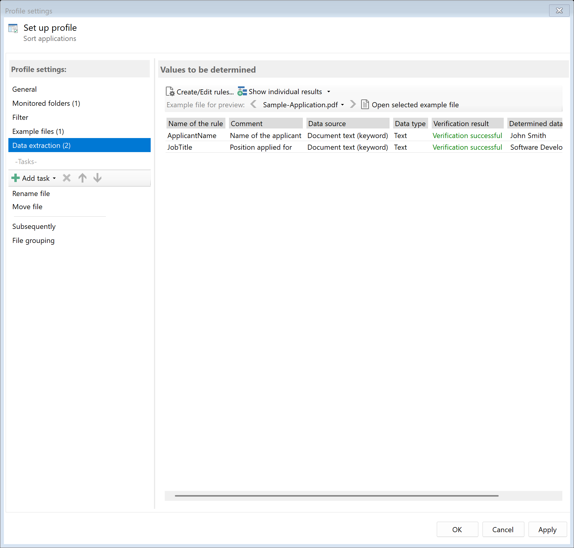Click the horizontal scrollbar below the table
Image resolution: width=574 pixels, height=548 pixels.
click(x=336, y=496)
